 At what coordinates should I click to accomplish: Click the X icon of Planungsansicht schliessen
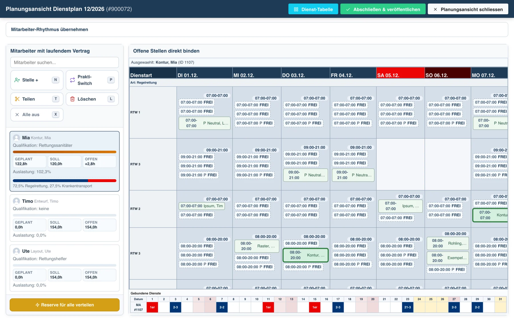pyautogui.click(x=435, y=9)
